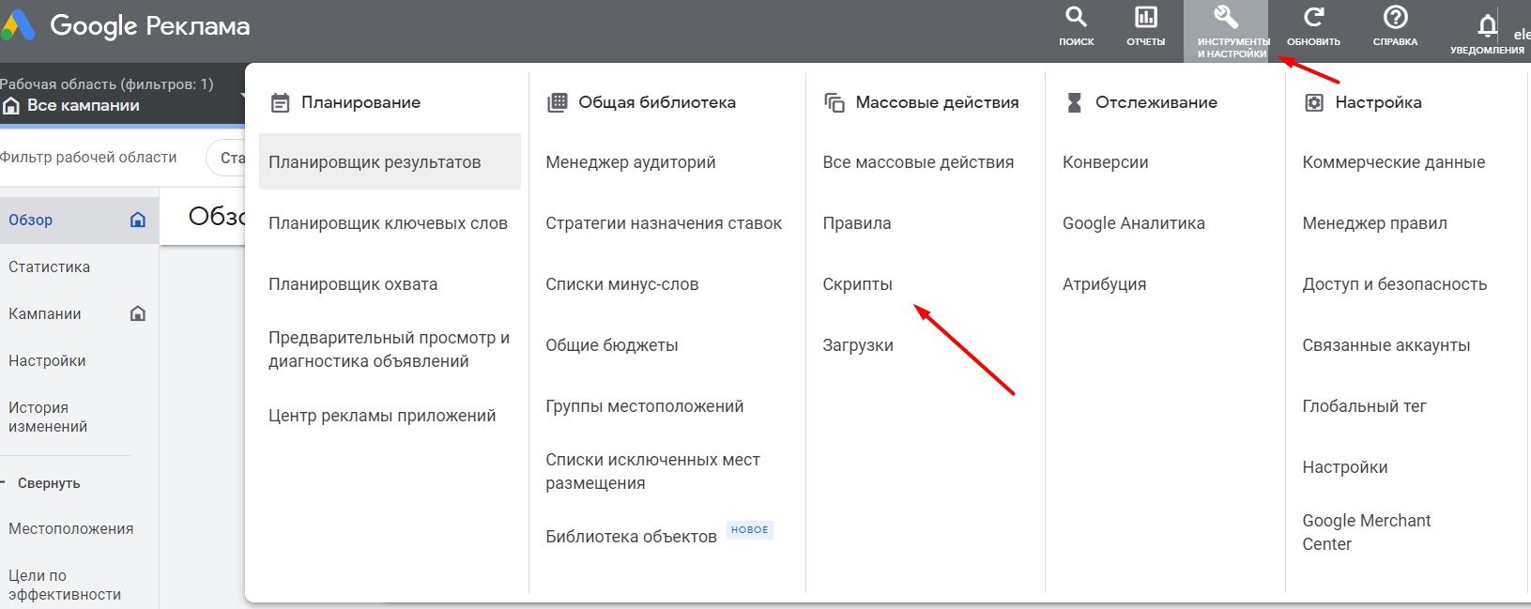Image resolution: width=1531 pixels, height=609 pixels.
Task: Click the Массовые действия copy icon
Action: pos(834,102)
